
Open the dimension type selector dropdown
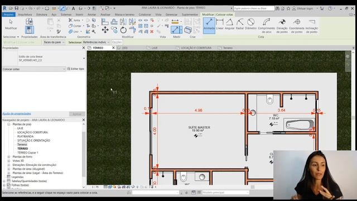coord(84,58)
